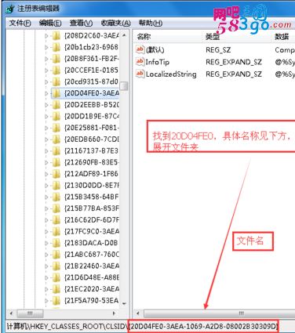Expand the {2183DACA-D0B key
Screen dimensions: 295x333
(46, 243)
